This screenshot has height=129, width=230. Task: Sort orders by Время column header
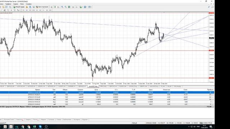37,90
